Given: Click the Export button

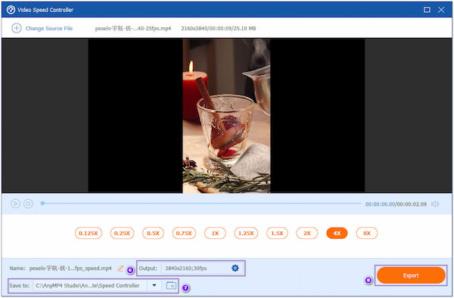Looking at the screenshot, I should click(x=411, y=275).
